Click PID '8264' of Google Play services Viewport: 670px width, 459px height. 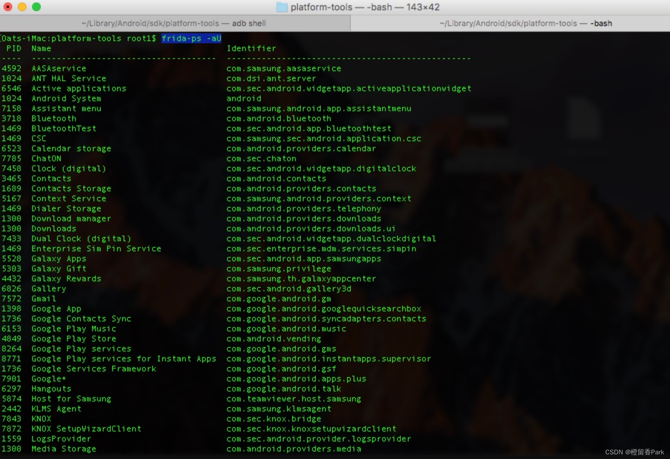click(11, 349)
